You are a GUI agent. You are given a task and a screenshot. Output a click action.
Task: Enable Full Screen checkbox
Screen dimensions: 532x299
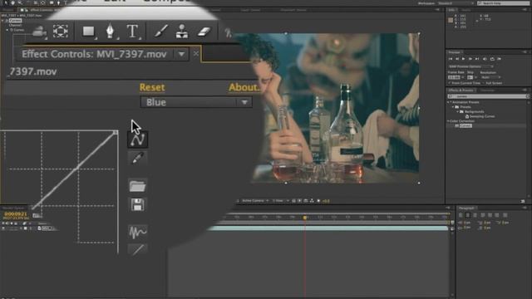click(483, 83)
